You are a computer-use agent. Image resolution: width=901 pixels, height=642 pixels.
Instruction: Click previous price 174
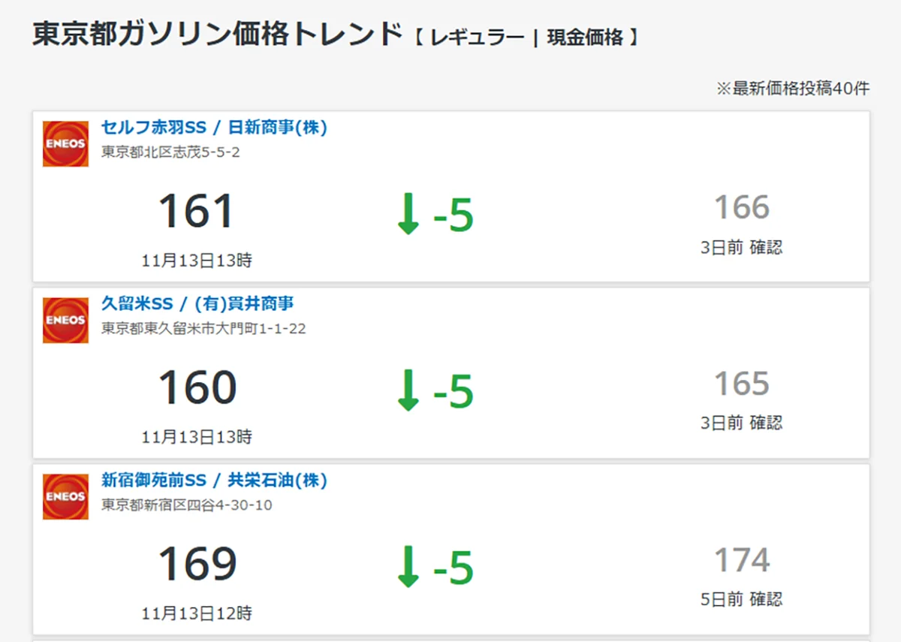(741, 561)
